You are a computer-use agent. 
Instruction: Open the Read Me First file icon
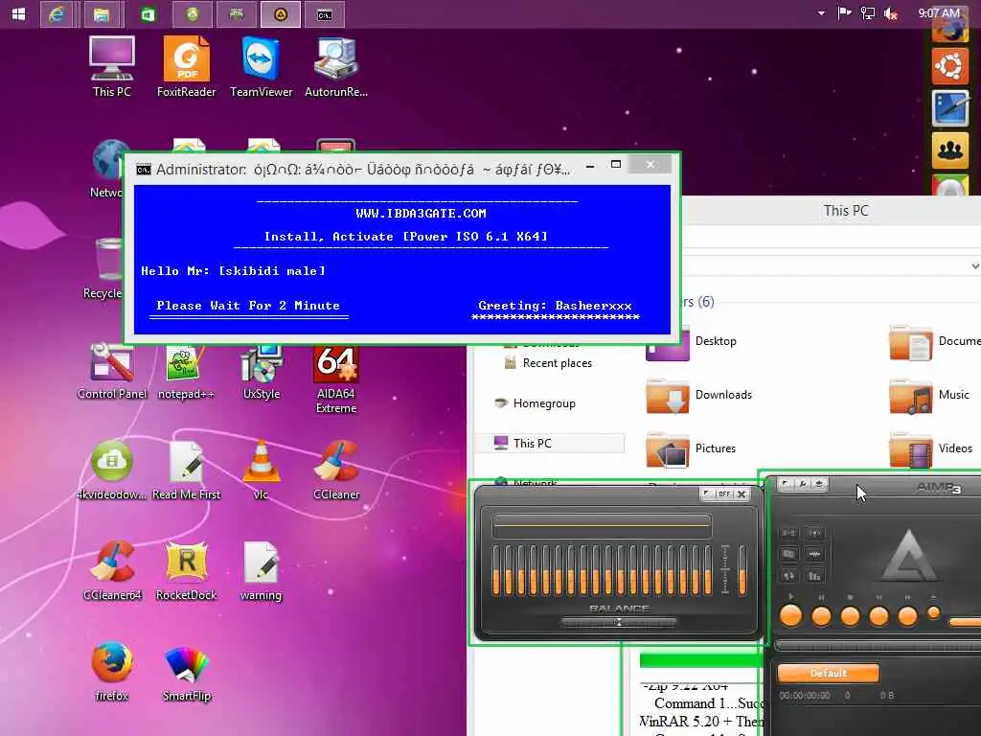187,471
